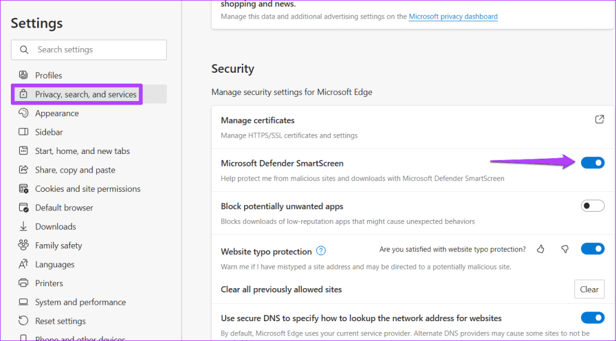Click the Clear button for allowed sites

(589, 289)
